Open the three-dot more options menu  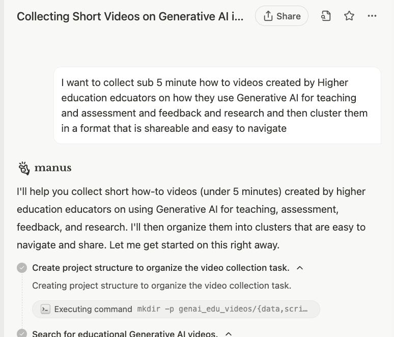click(372, 16)
